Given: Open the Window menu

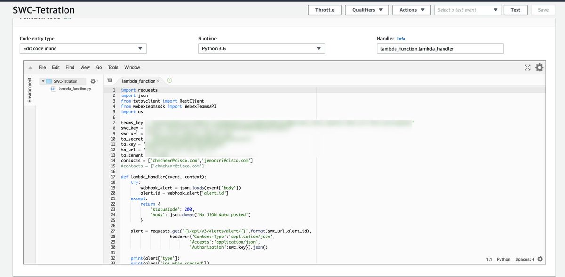Looking at the screenshot, I should pyautogui.click(x=132, y=68).
